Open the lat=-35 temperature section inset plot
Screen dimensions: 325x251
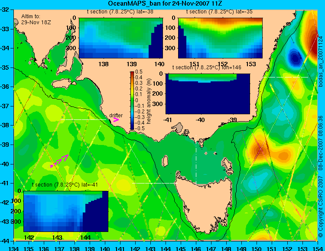220,38
